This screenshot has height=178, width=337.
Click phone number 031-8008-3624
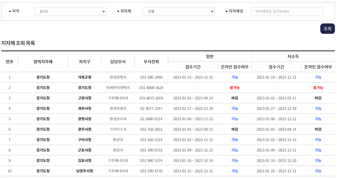coord(151,88)
